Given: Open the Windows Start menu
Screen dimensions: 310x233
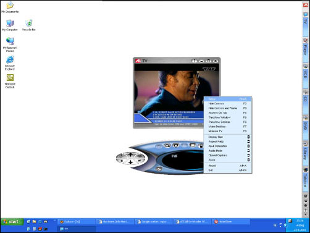Looking at the screenshot, I should [12, 222].
